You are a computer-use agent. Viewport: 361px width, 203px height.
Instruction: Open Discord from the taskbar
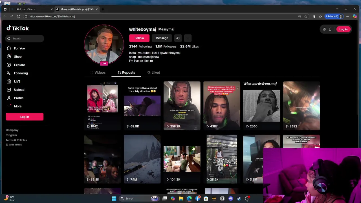click(x=231, y=198)
